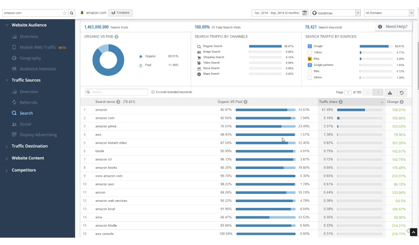Click the scroll-to-top arrow button

[x=413, y=232]
